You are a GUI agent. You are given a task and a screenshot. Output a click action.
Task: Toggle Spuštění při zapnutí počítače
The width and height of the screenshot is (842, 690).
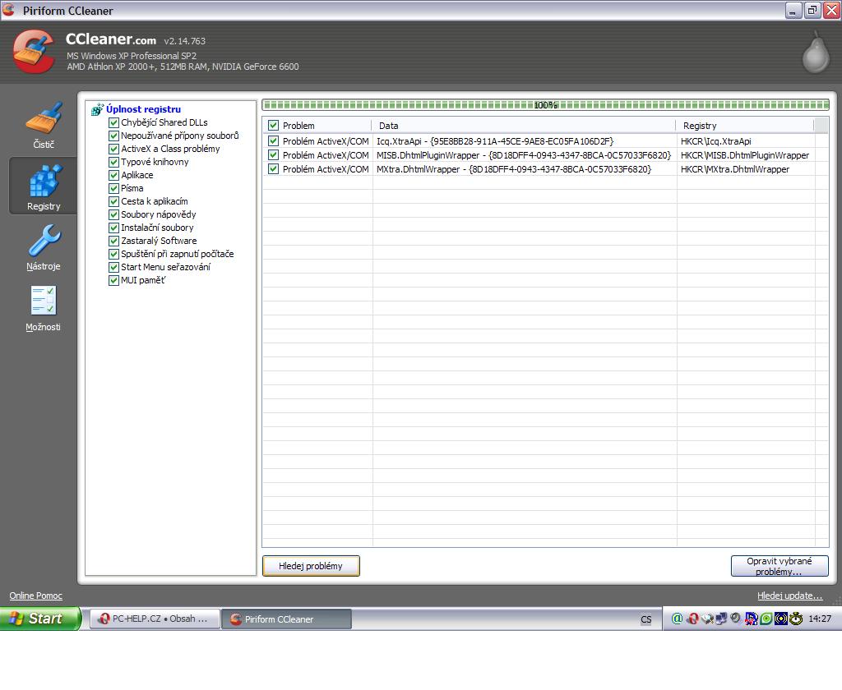(x=113, y=255)
